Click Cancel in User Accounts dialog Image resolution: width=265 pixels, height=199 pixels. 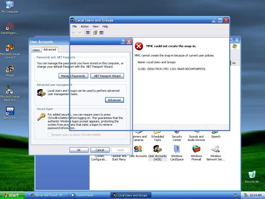click(100, 150)
